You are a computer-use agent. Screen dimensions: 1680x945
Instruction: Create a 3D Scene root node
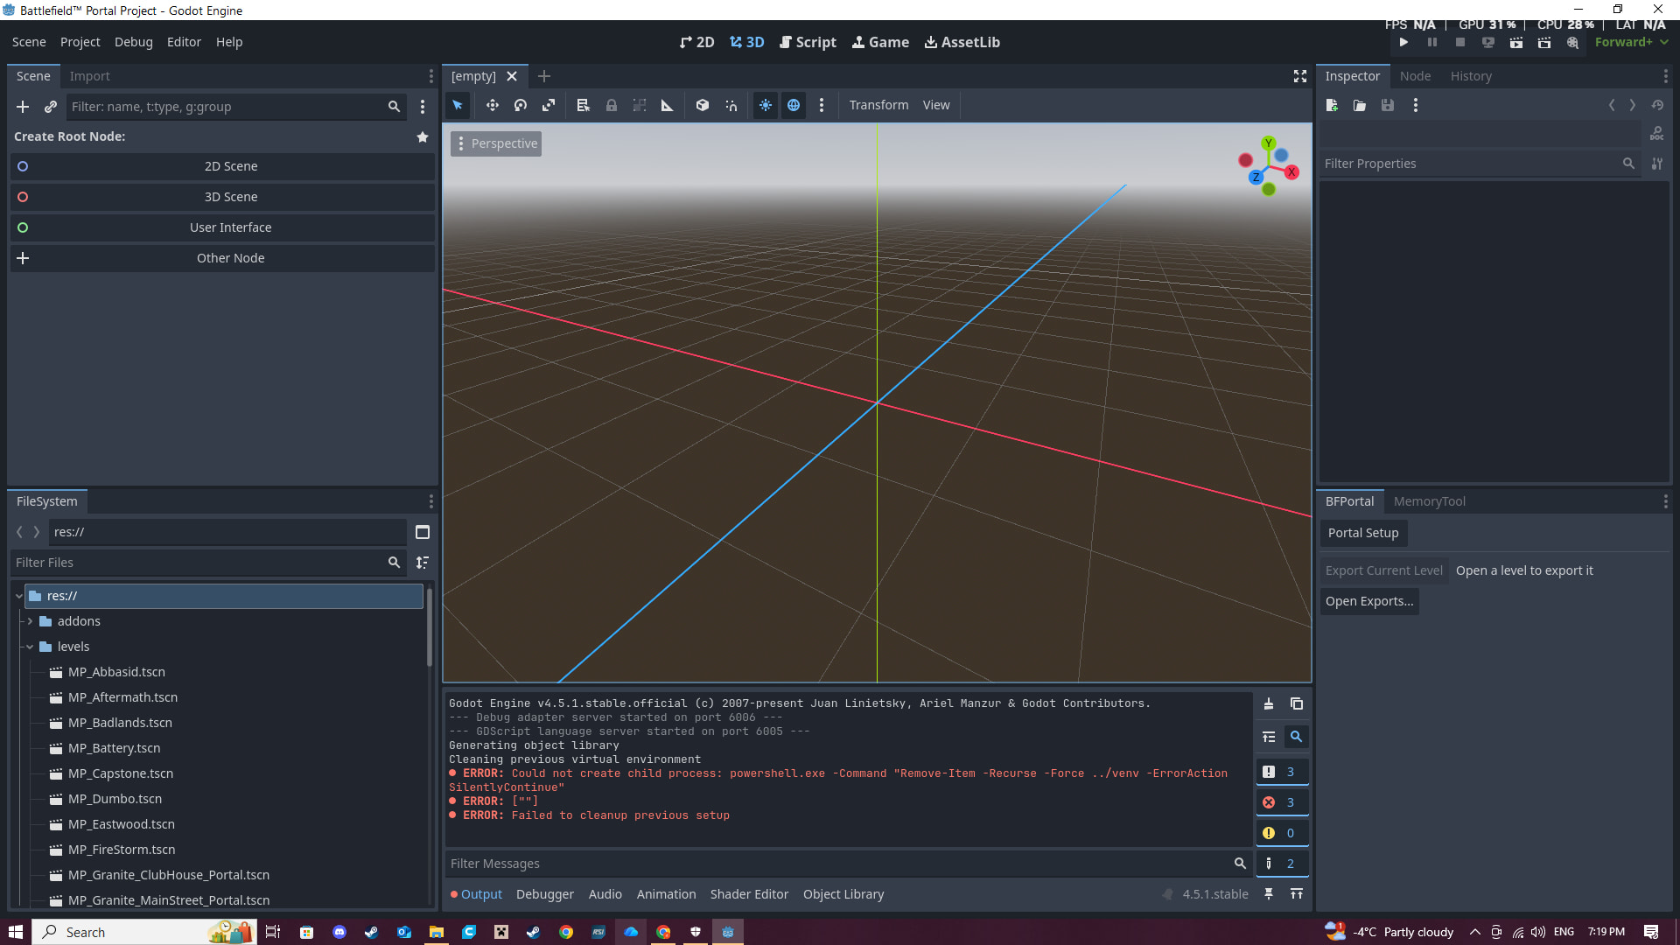pyautogui.click(x=230, y=197)
